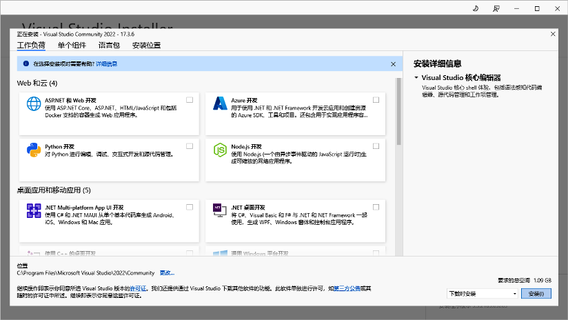Open the install mode dropdown
568x320 pixels.
(483, 294)
